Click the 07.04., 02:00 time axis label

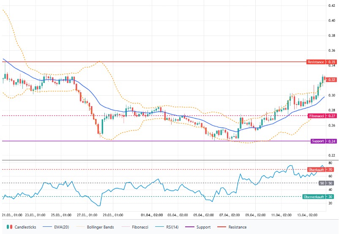tap(230, 215)
